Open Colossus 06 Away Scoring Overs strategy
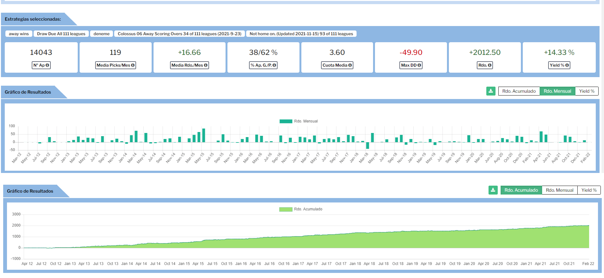 179,34
